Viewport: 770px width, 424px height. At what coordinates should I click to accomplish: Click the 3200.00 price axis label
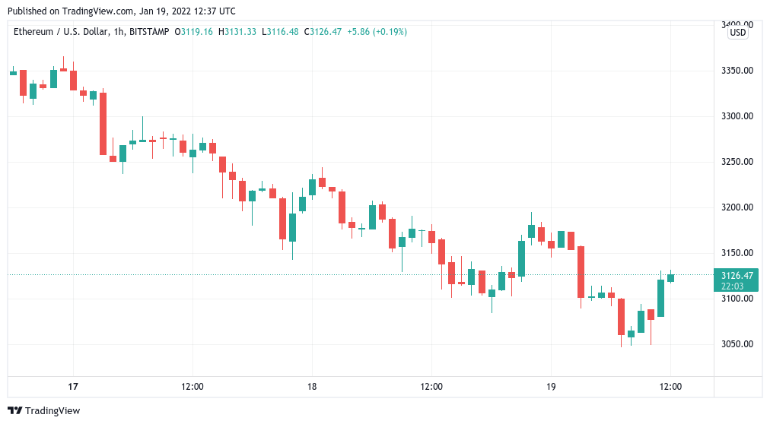click(737, 207)
